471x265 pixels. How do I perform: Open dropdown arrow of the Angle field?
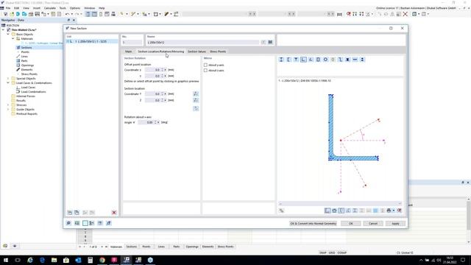click(158, 122)
